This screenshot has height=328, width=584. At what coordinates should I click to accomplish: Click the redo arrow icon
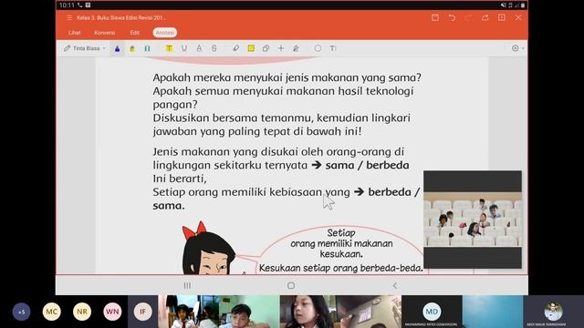coord(468,17)
